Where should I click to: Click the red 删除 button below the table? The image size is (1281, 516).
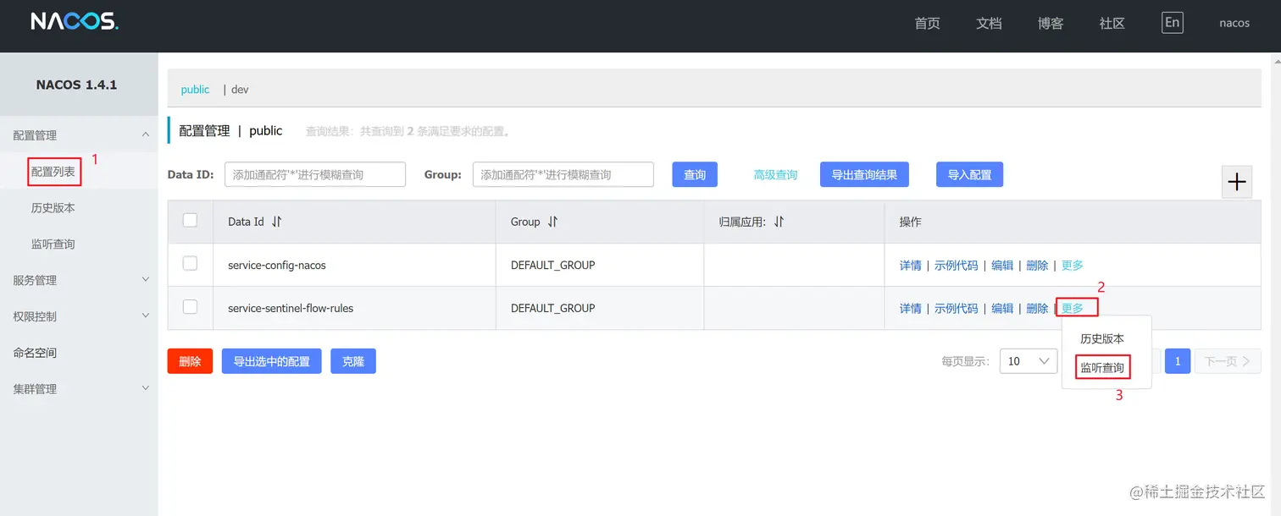point(190,361)
